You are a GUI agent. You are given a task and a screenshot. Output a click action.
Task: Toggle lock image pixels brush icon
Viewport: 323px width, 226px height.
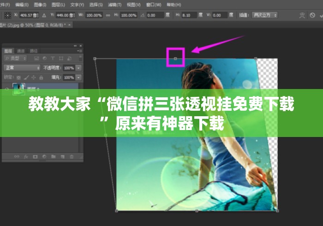click(26, 77)
